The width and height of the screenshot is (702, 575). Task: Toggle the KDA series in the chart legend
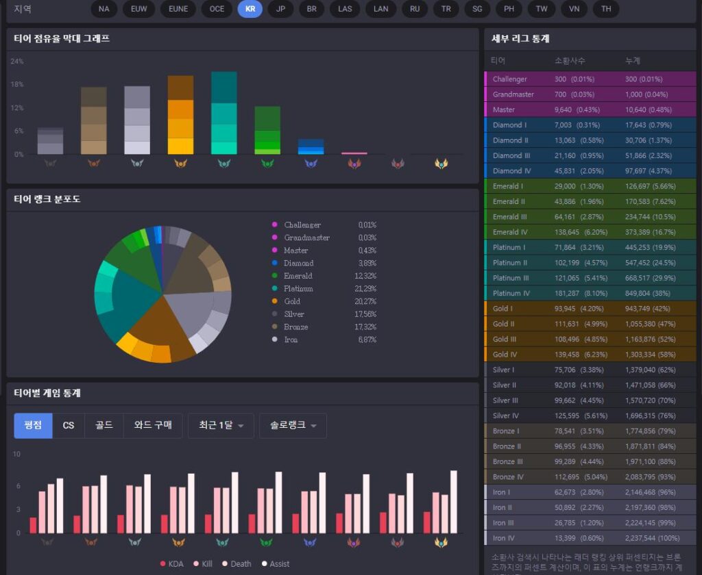point(172,564)
